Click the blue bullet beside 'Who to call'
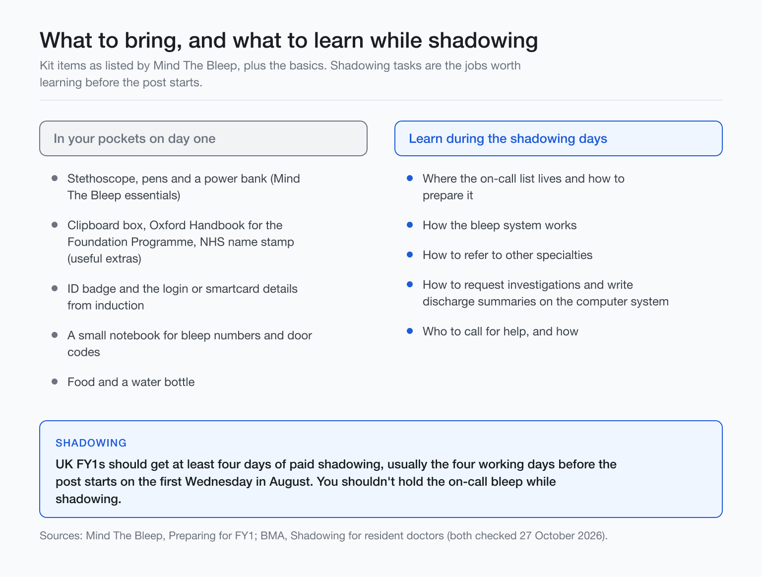This screenshot has height=577, width=762. (410, 331)
